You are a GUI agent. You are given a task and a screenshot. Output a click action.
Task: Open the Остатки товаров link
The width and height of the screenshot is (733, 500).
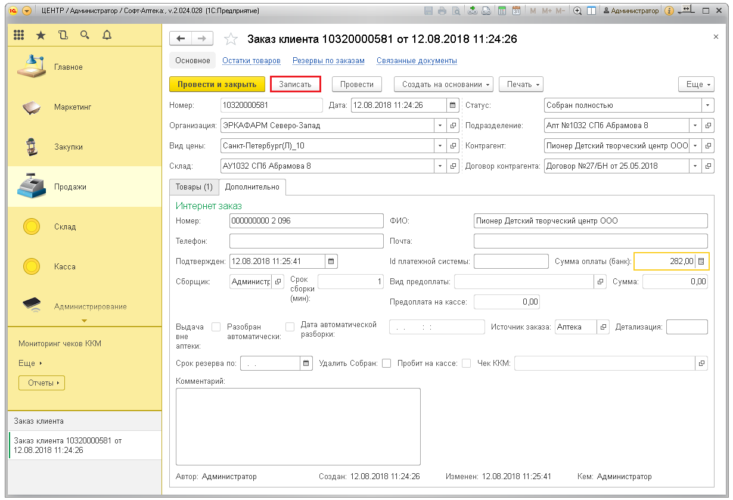[x=251, y=61]
